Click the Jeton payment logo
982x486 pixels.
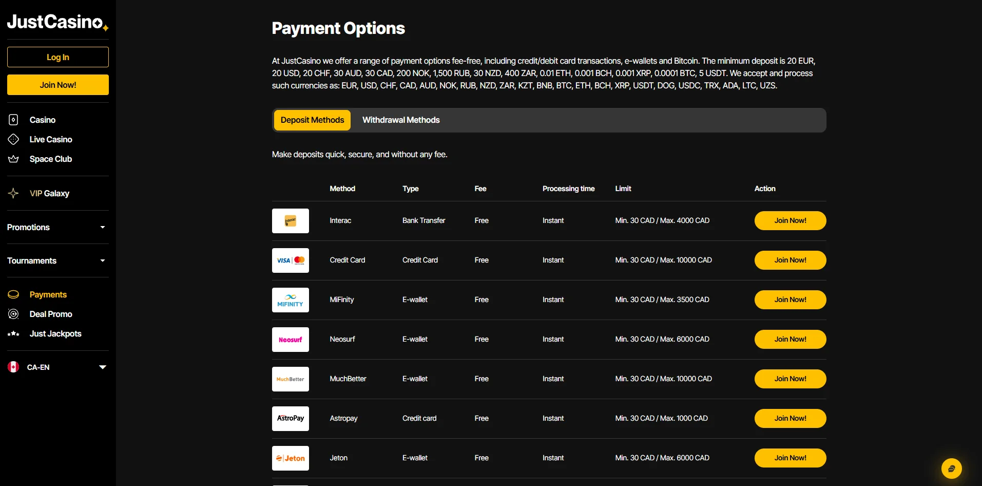(x=291, y=458)
